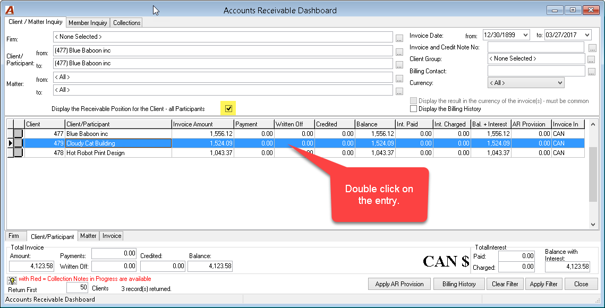The image size is (605, 308).
Task: Open browse button for Billing Contact
Action: tap(591, 72)
